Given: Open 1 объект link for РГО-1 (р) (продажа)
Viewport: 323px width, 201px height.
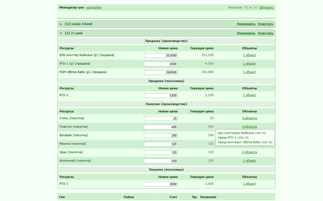Looking at the screenshot, I should pos(249,64).
